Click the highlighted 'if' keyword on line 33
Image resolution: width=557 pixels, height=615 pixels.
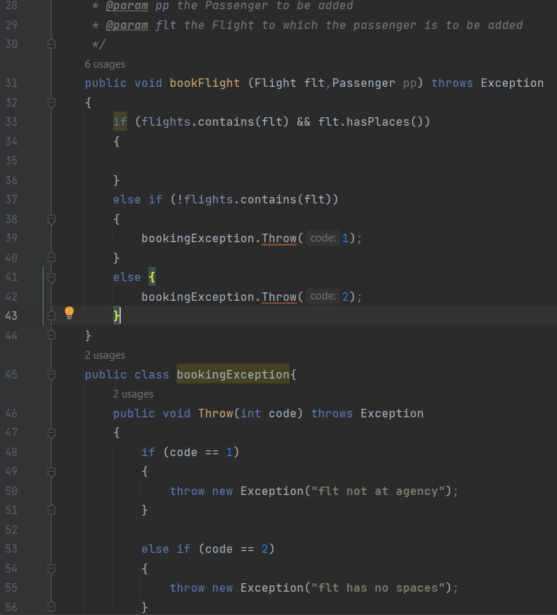(x=119, y=121)
